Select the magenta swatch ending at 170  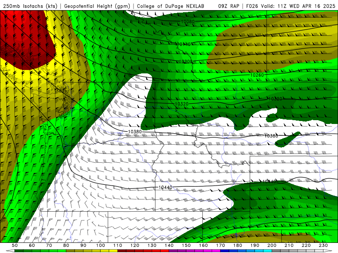(216, 251)
